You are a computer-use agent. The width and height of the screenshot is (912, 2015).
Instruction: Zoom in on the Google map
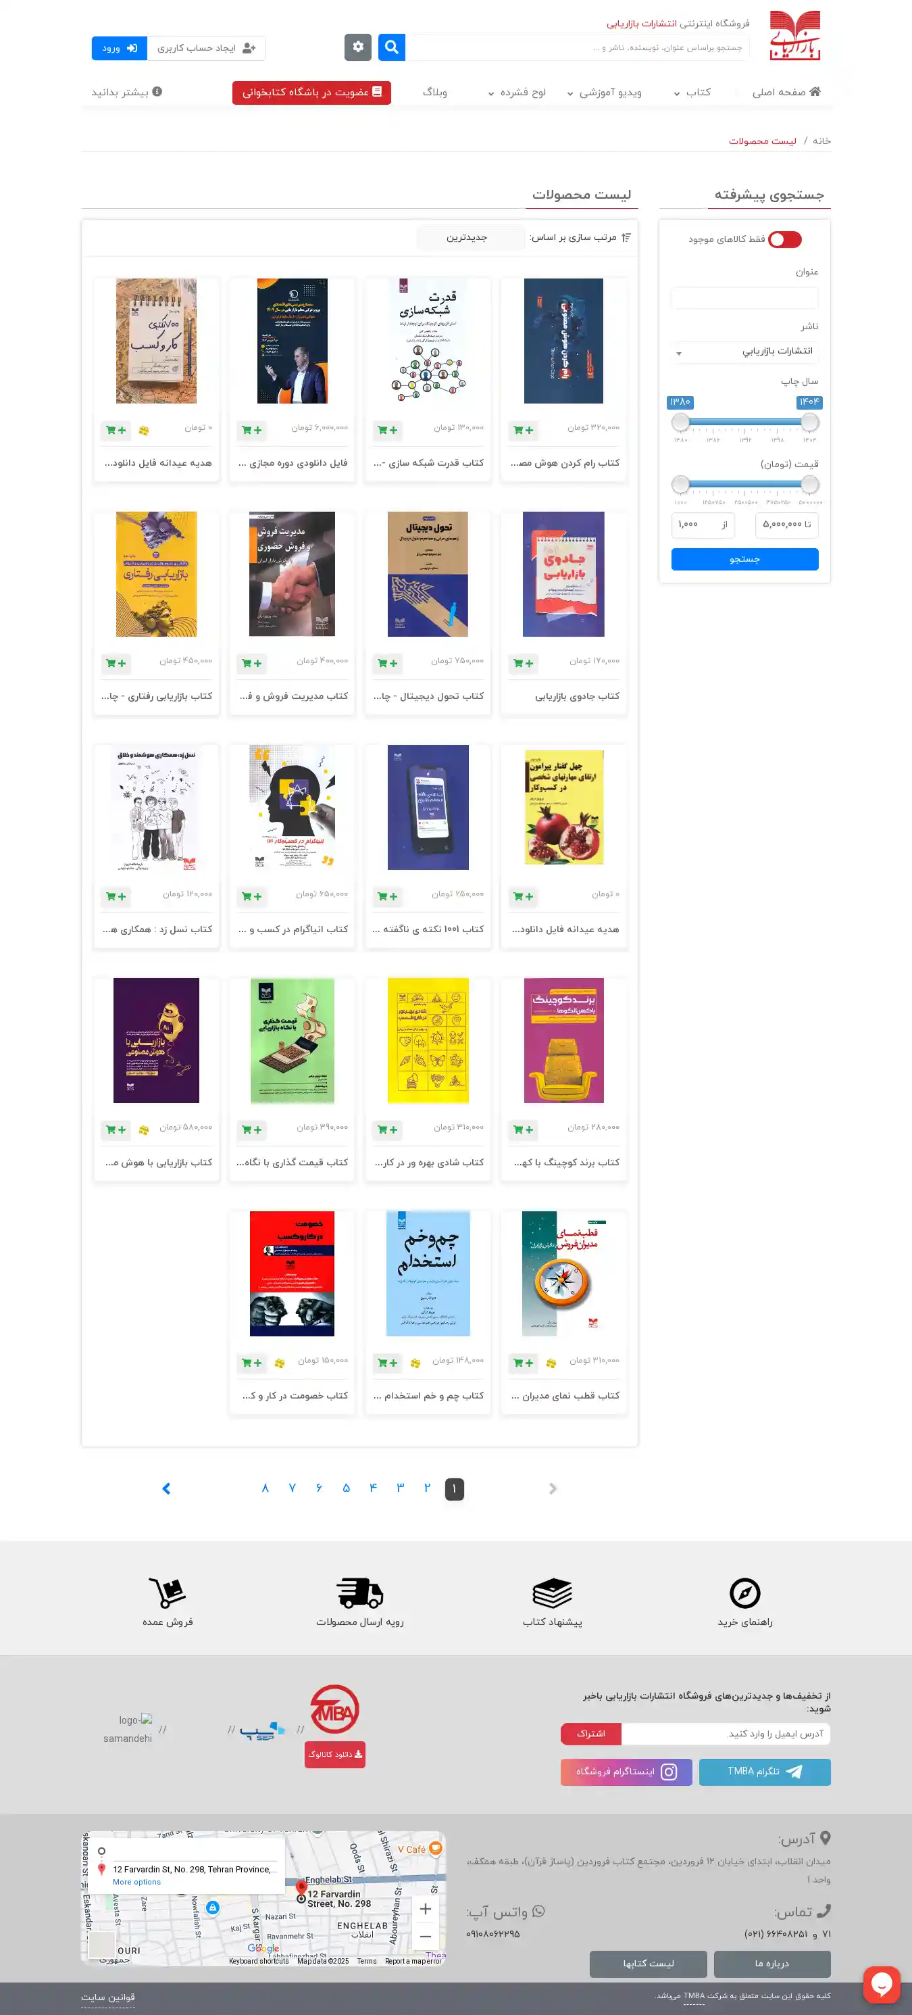tap(425, 1909)
